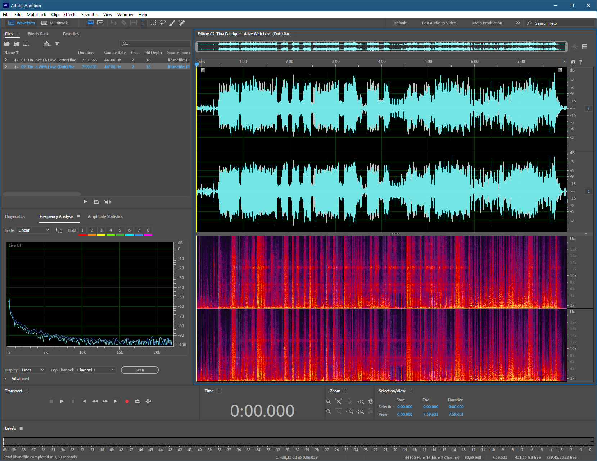Viewport: 597px width, 461px height.
Task: Move playhead to next marker in Transport
Action: tap(116, 401)
